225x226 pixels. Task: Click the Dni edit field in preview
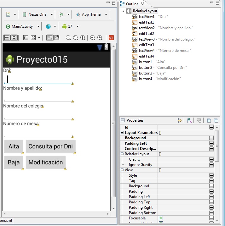pyautogui.click(x=38, y=79)
